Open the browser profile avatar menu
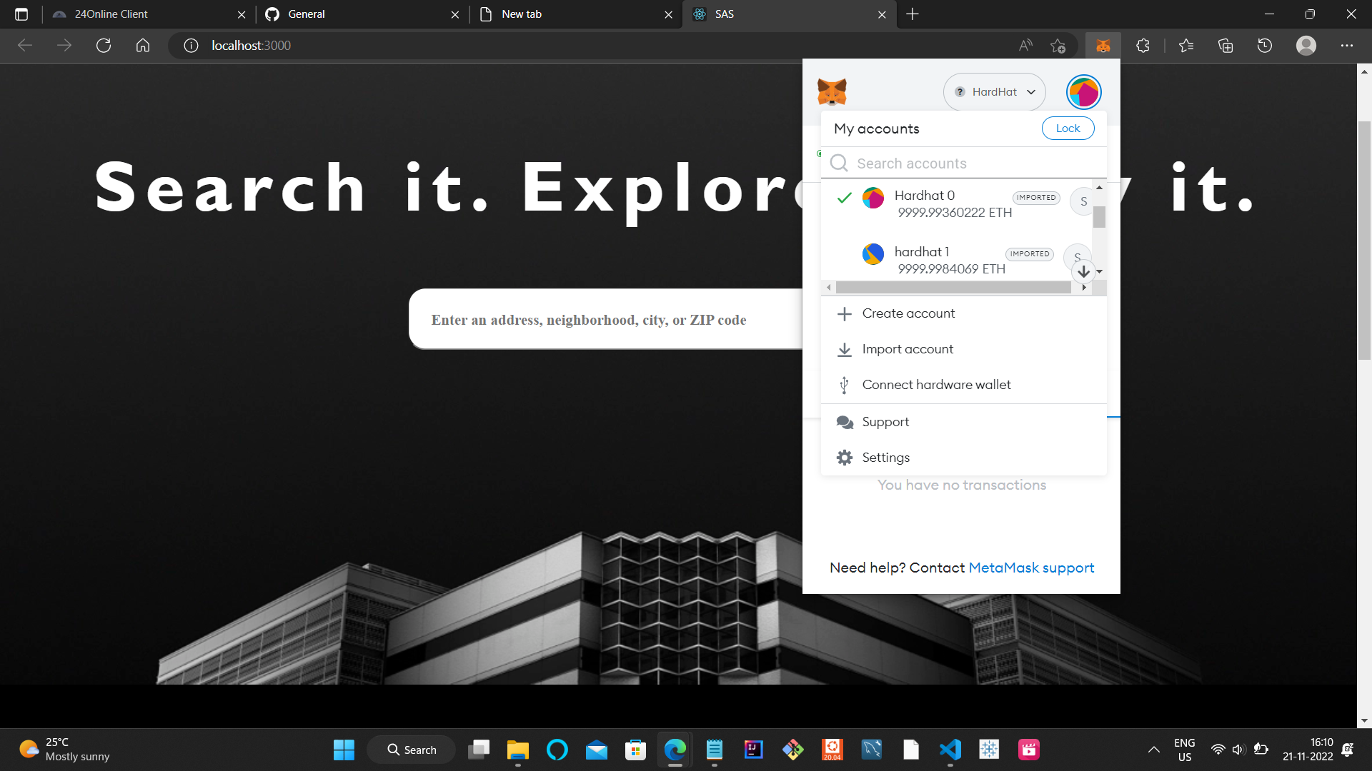The height and width of the screenshot is (771, 1372). click(x=1306, y=45)
